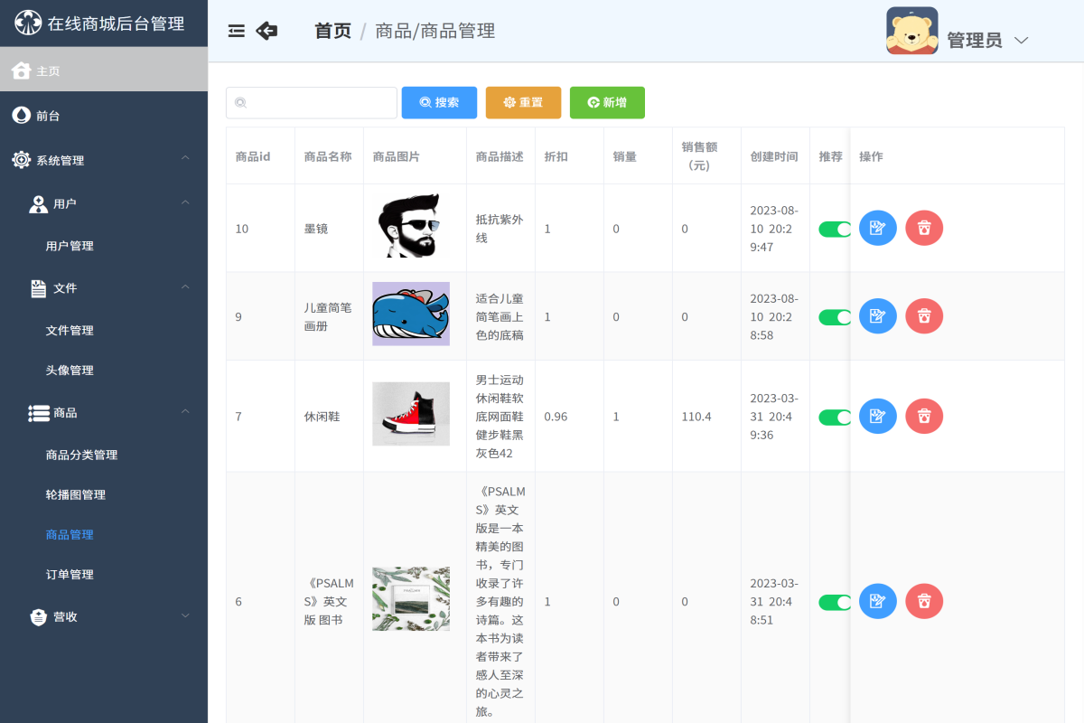Delete the 休闲鞋 product via trash icon
Screen dimensions: 1084x723
[923, 416]
